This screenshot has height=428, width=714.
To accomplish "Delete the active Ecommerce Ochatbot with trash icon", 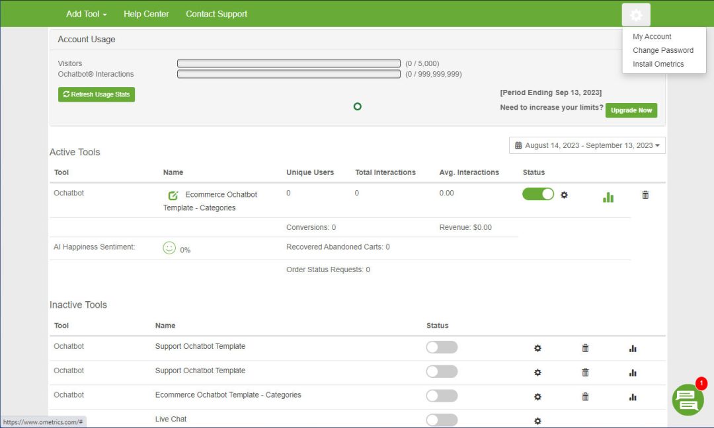I will pyautogui.click(x=645, y=195).
